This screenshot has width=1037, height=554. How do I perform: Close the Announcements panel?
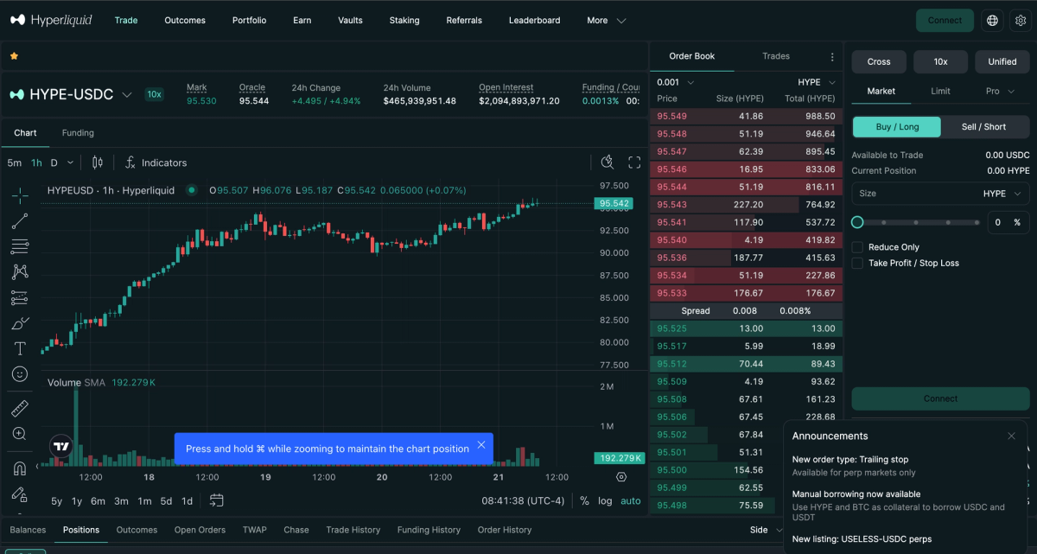1011,436
